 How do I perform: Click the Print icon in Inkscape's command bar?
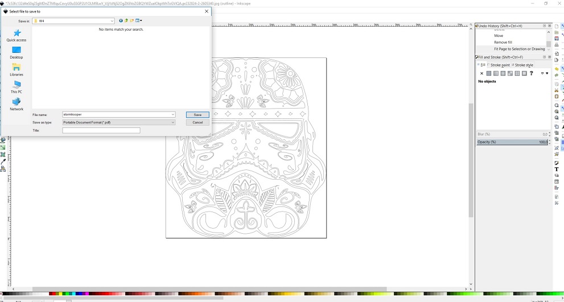click(557, 44)
